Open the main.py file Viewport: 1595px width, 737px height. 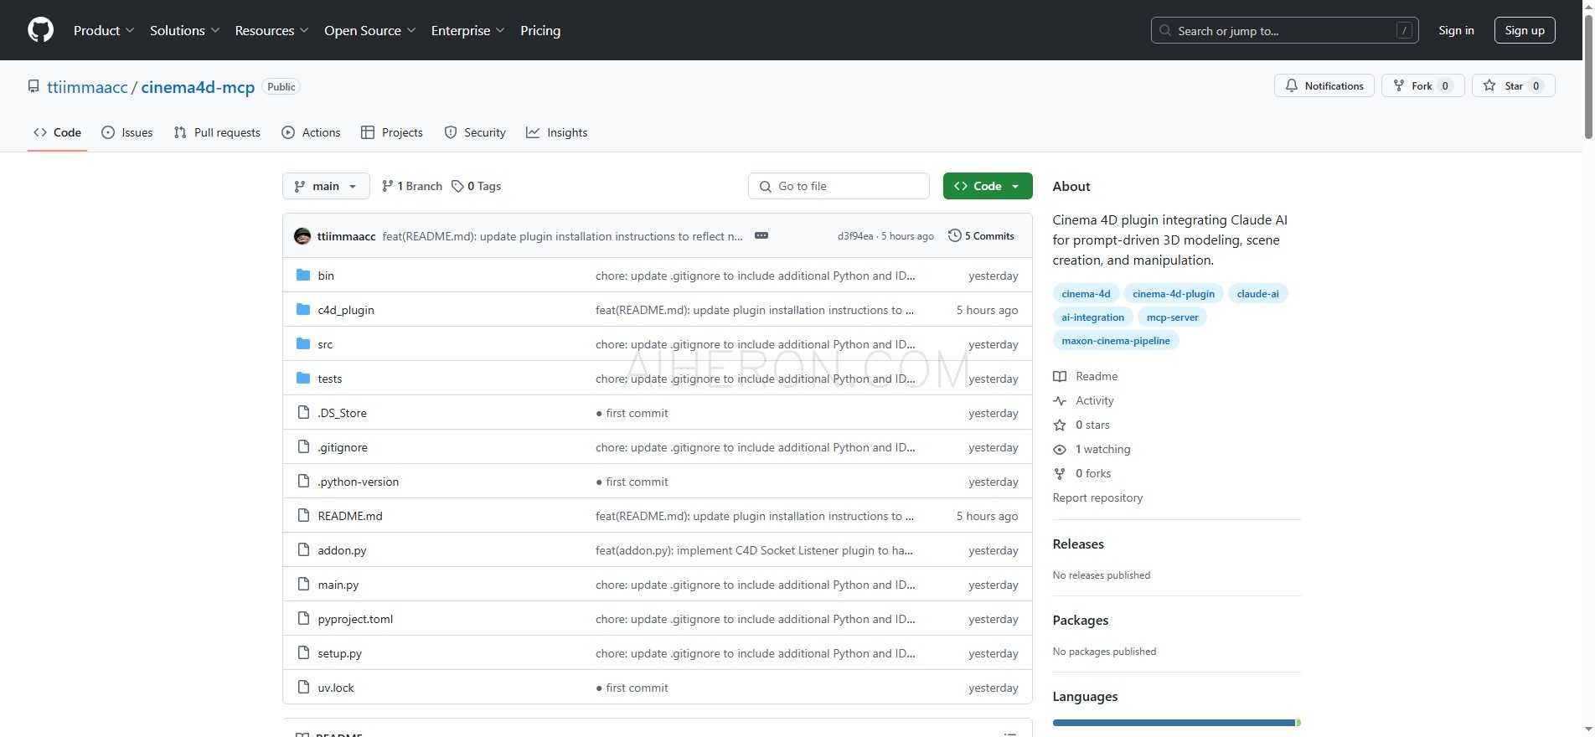pos(338,585)
